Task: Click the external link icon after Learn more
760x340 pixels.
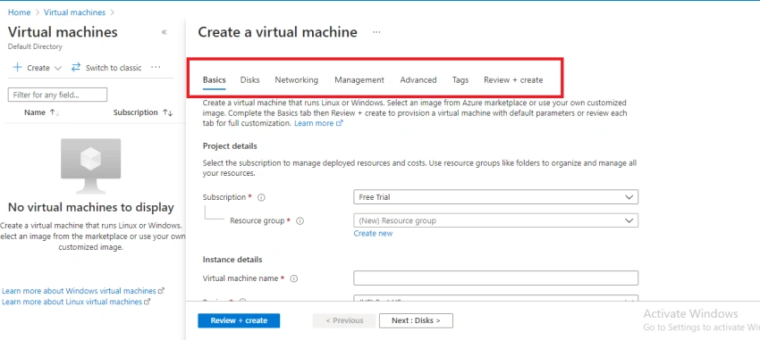Action: 339,123
